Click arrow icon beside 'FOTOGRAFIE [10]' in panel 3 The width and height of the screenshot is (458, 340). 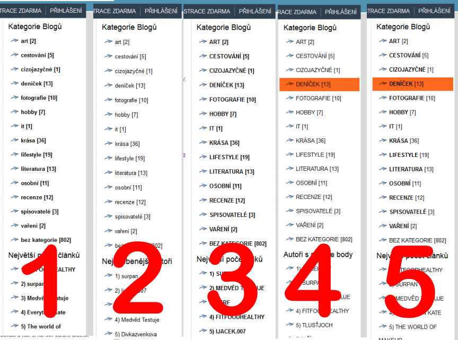[202, 99]
